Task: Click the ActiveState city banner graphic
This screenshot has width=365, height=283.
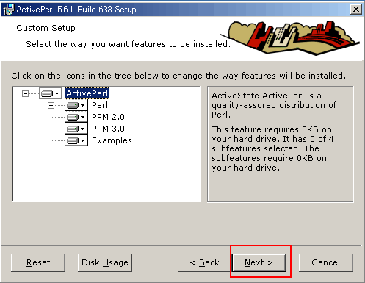Action: pyautogui.click(x=290, y=37)
